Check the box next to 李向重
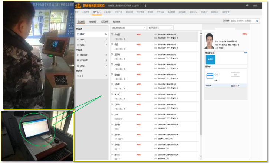The image size is (270, 164). click(112, 34)
